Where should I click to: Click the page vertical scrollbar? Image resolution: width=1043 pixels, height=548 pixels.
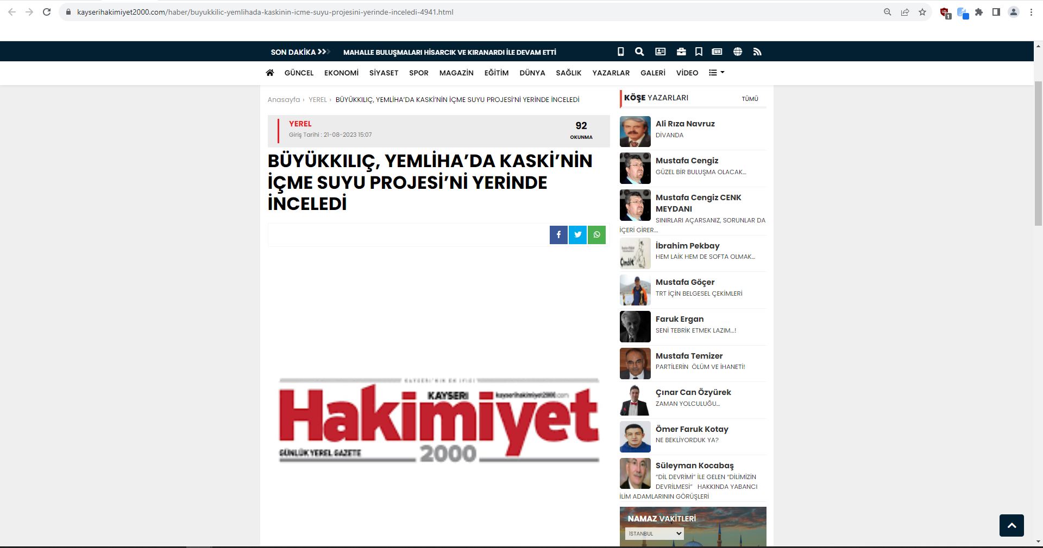tap(1038, 154)
